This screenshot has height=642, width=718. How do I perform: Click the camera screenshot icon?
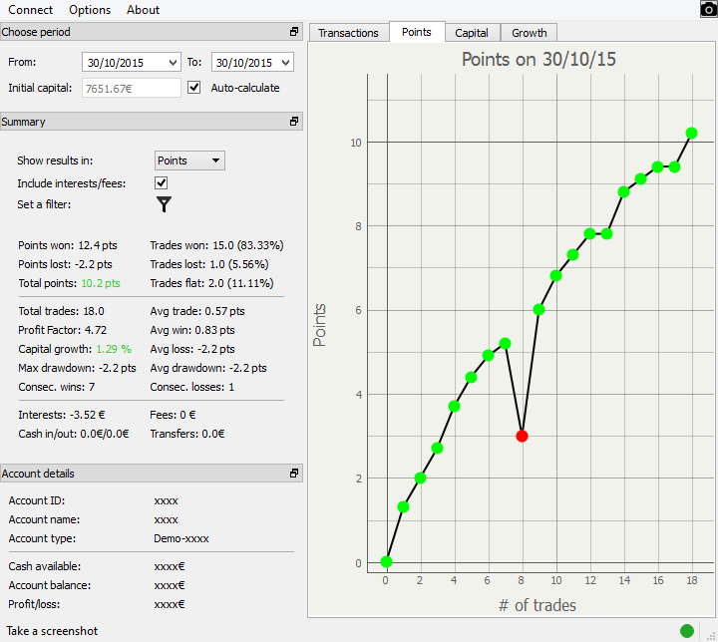point(708,9)
